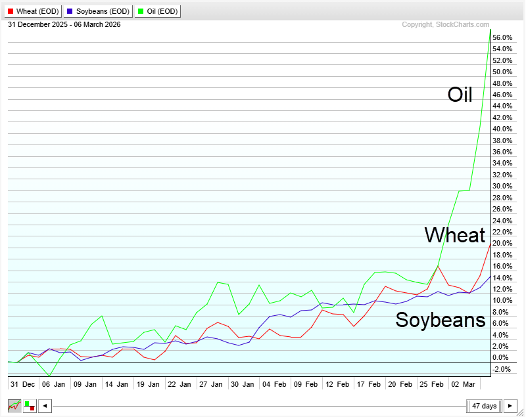Click the right scroll arrow button
This screenshot has width=526, height=417.
click(x=510, y=406)
